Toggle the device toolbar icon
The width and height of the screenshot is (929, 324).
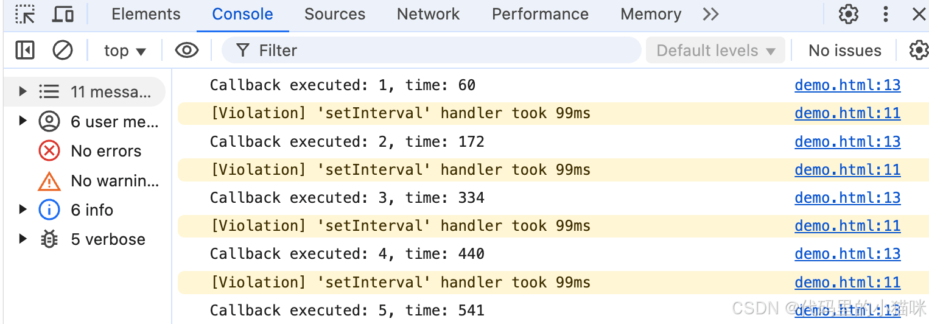pyautogui.click(x=63, y=14)
